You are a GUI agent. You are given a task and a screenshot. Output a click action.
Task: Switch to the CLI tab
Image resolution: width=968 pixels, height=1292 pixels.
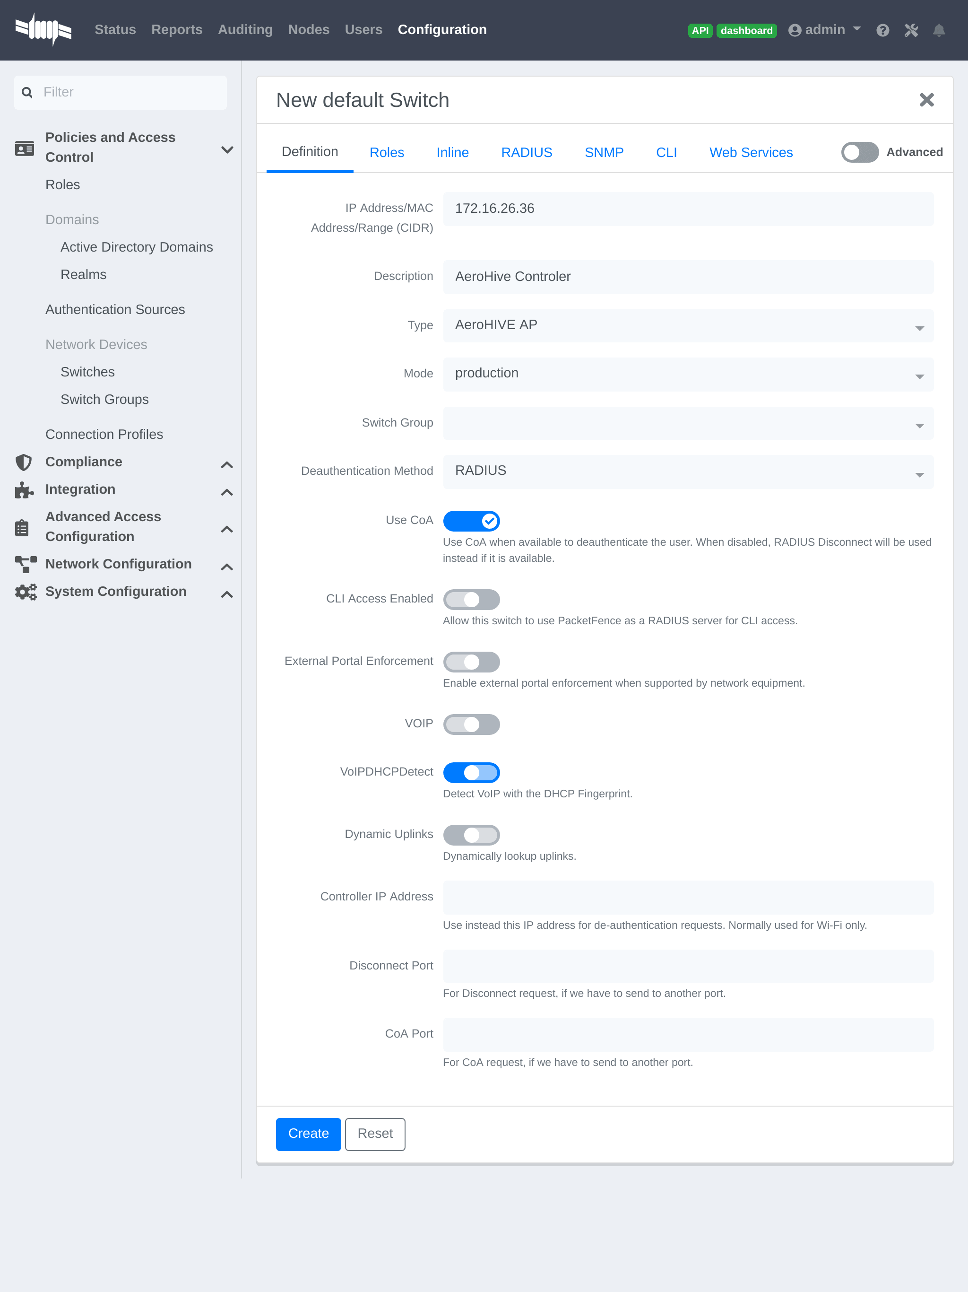coord(666,152)
